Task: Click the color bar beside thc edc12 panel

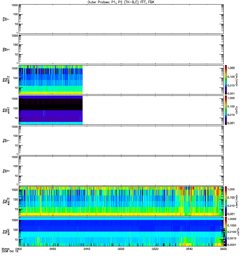Action: pos(226,201)
